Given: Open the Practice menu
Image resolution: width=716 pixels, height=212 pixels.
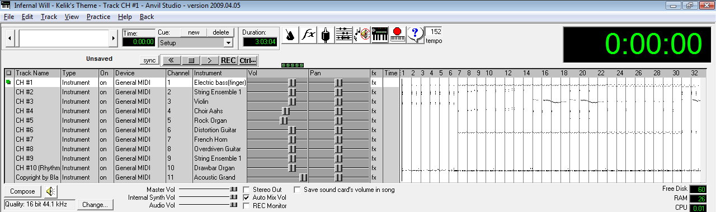Looking at the screenshot, I should 98,17.
